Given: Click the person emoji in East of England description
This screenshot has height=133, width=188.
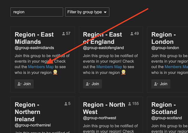Looking at the screenshot, I should 123,72.
